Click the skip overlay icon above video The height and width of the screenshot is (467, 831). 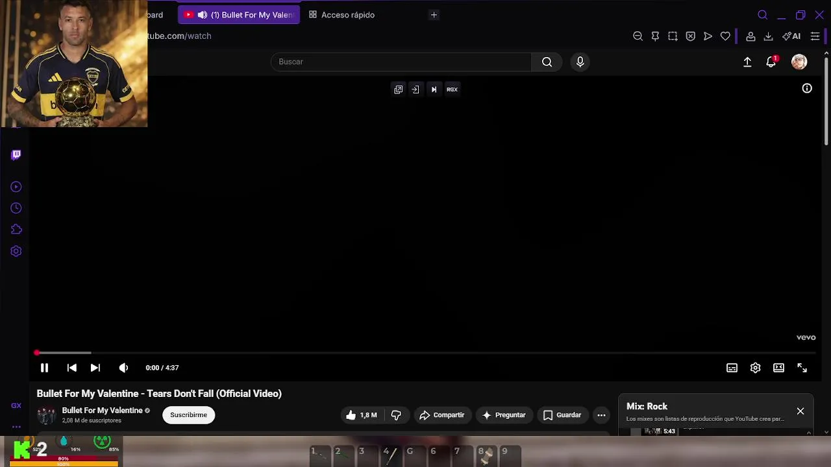(434, 90)
